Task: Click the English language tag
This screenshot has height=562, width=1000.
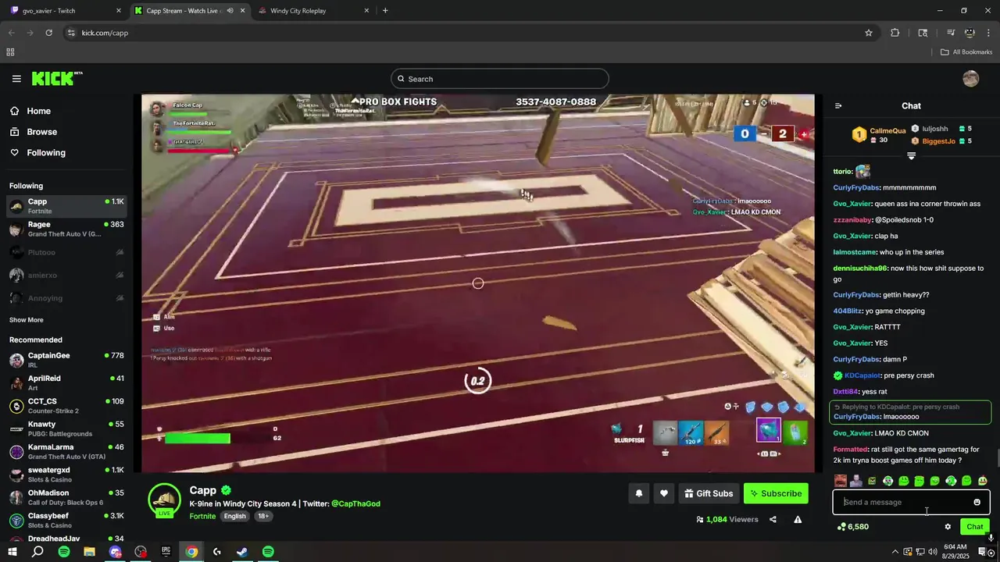Action: [234, 517]
